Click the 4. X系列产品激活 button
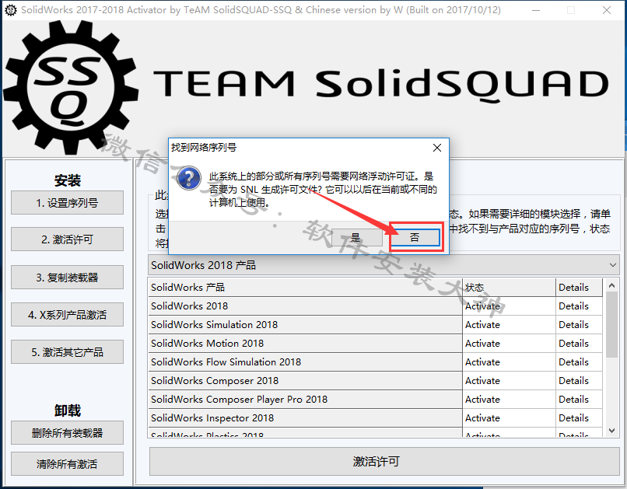This screenshot has height=489, width=627. point(67,315)
